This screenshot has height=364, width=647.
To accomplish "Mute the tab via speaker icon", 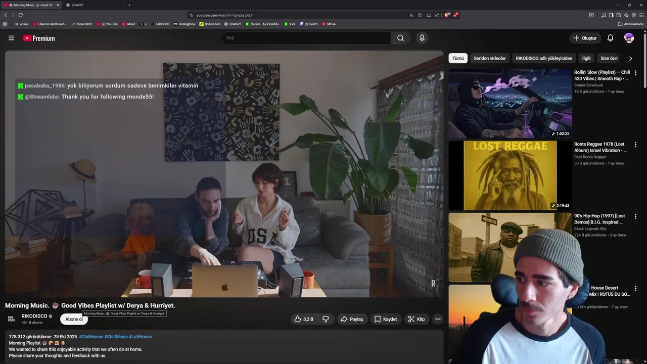I will [x=11, y=5].
